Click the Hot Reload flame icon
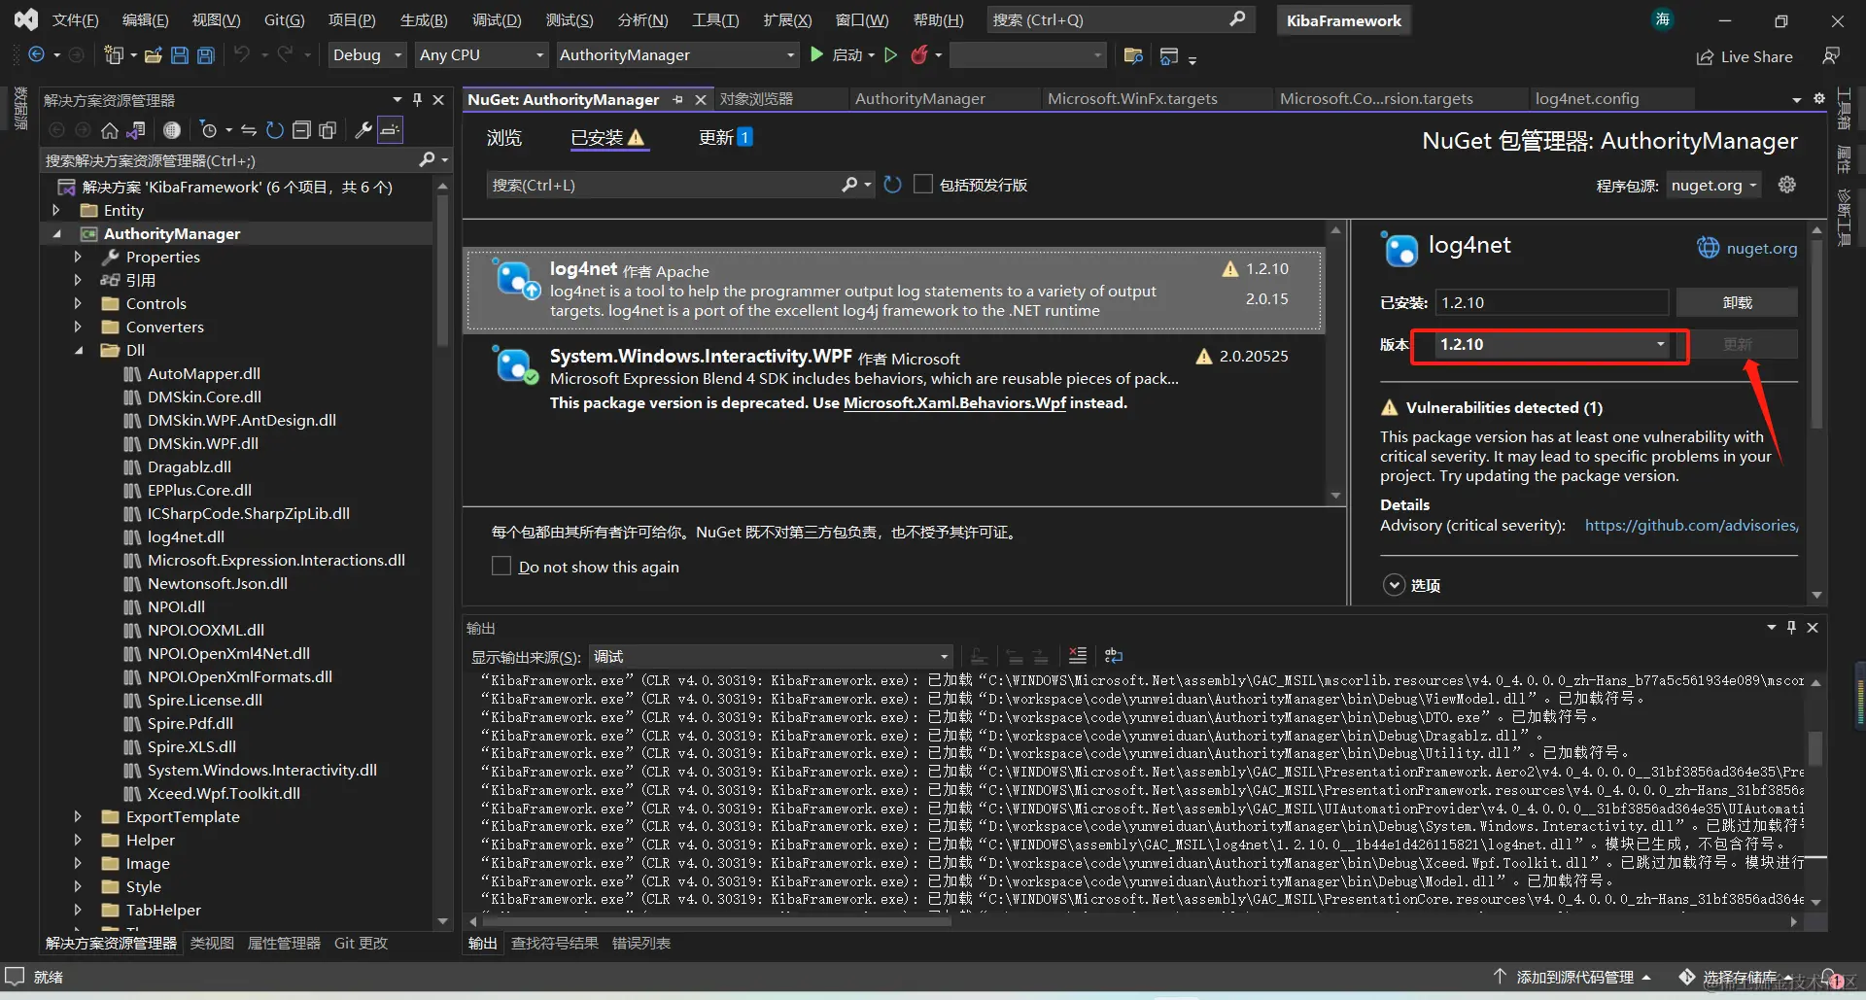The width and height of the screenshot is (1866, 1000). pyautogui.click(x=918, y=55)
